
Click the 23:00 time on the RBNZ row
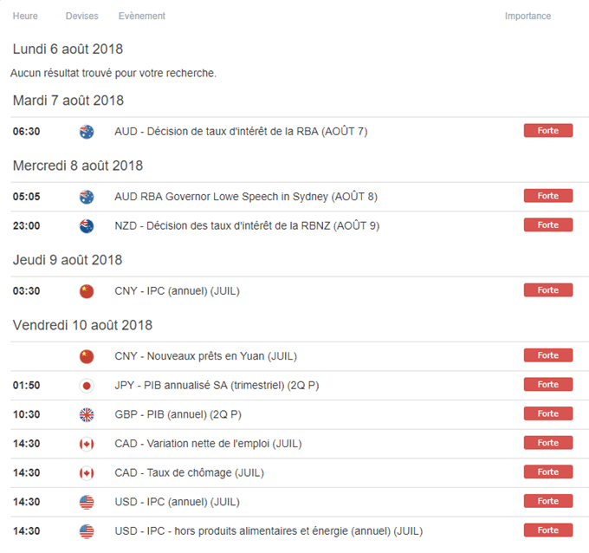26,226
